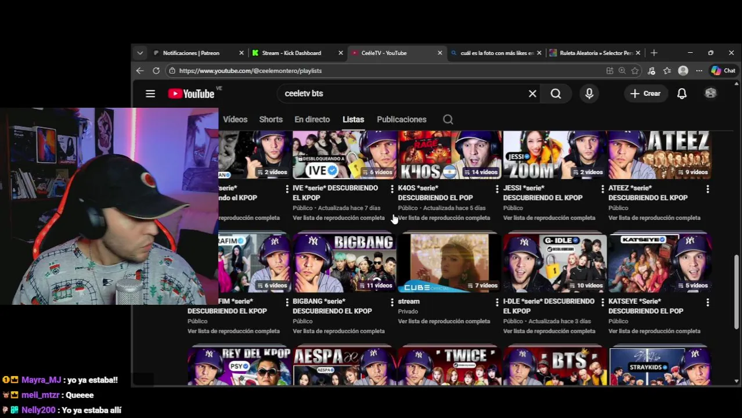This screenshot has width=742, height=418.
Task: Click the browser address bar URL
Action: pos(250,71)
